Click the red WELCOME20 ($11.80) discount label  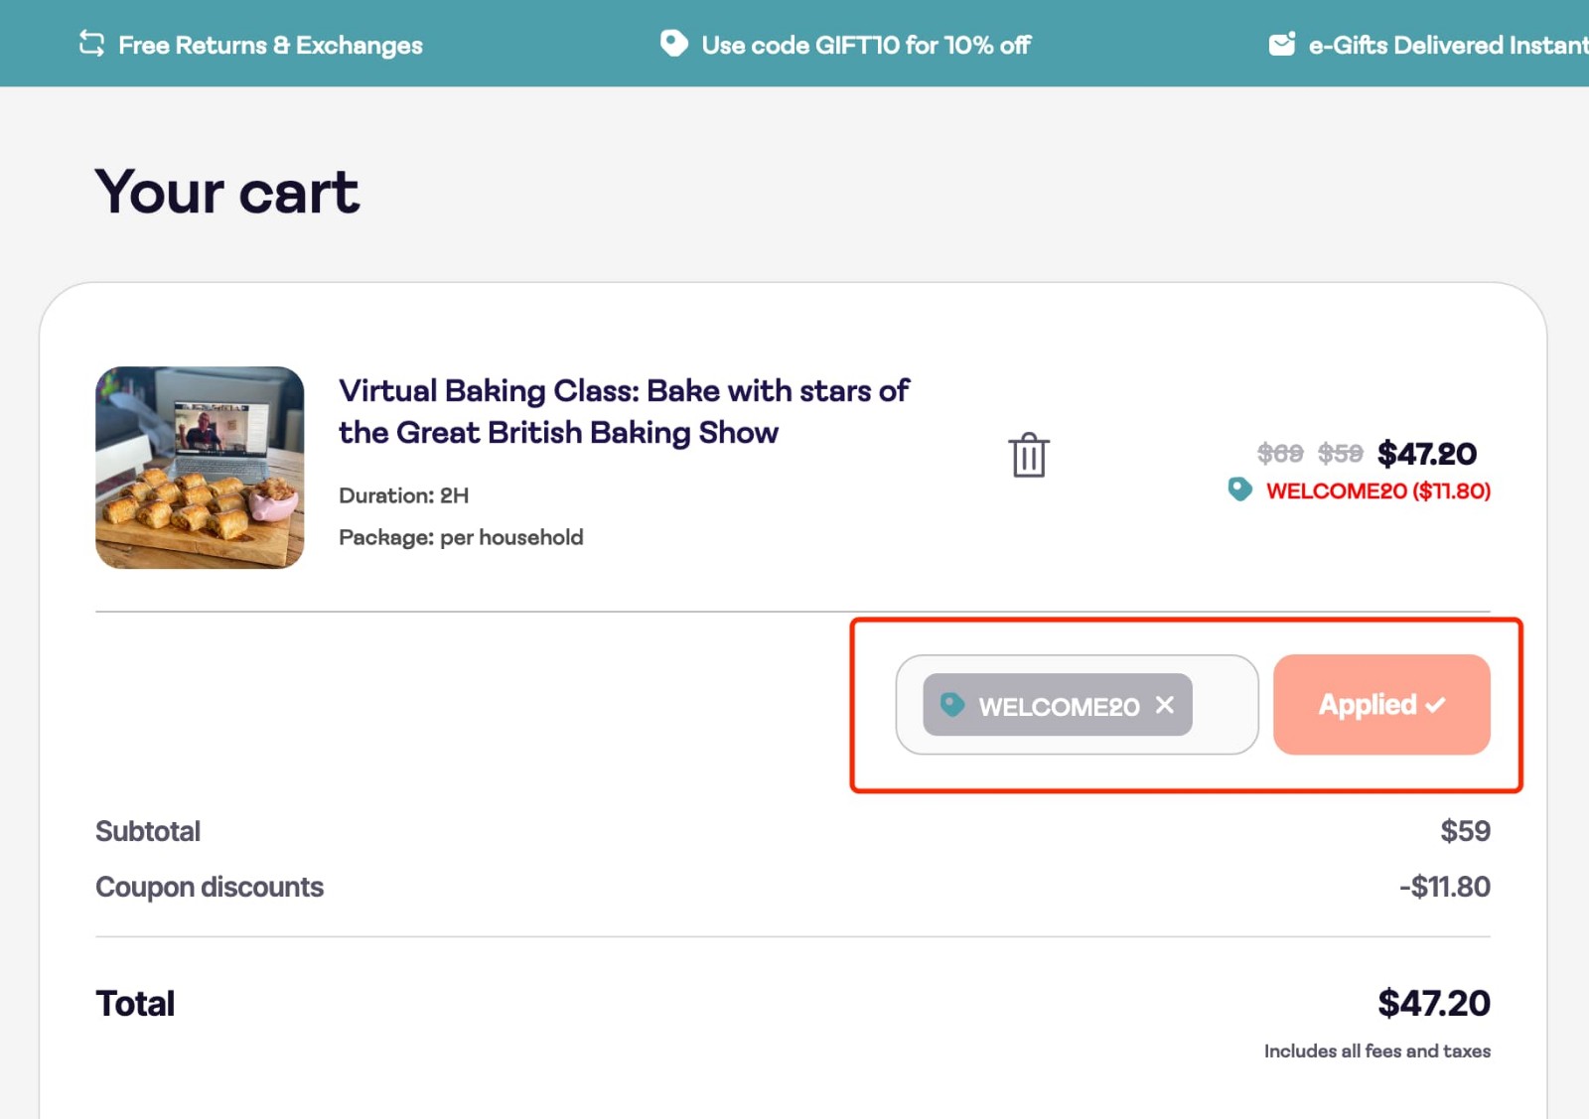1377,490
